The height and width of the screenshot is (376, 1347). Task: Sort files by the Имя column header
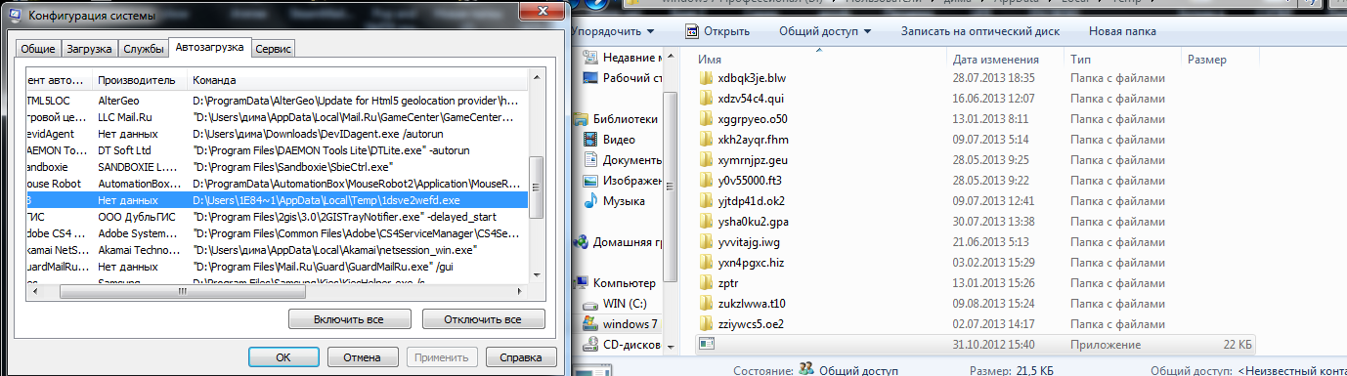click(x=821, y=60)
